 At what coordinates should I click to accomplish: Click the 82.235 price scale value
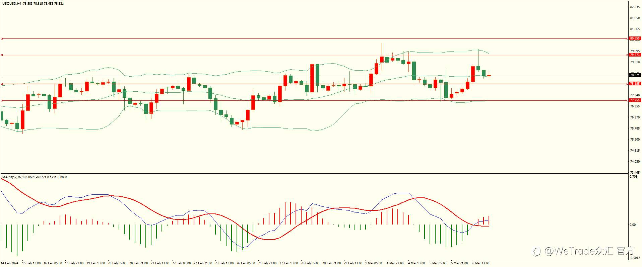pos(635,7)
